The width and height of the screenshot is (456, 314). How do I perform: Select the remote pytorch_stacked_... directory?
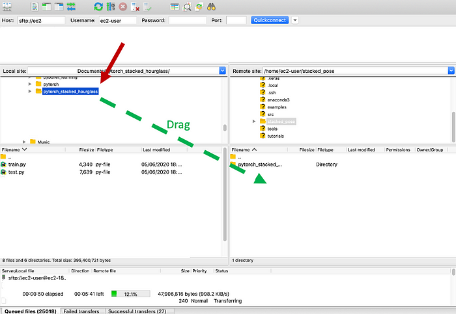click(x=260, y=164)
